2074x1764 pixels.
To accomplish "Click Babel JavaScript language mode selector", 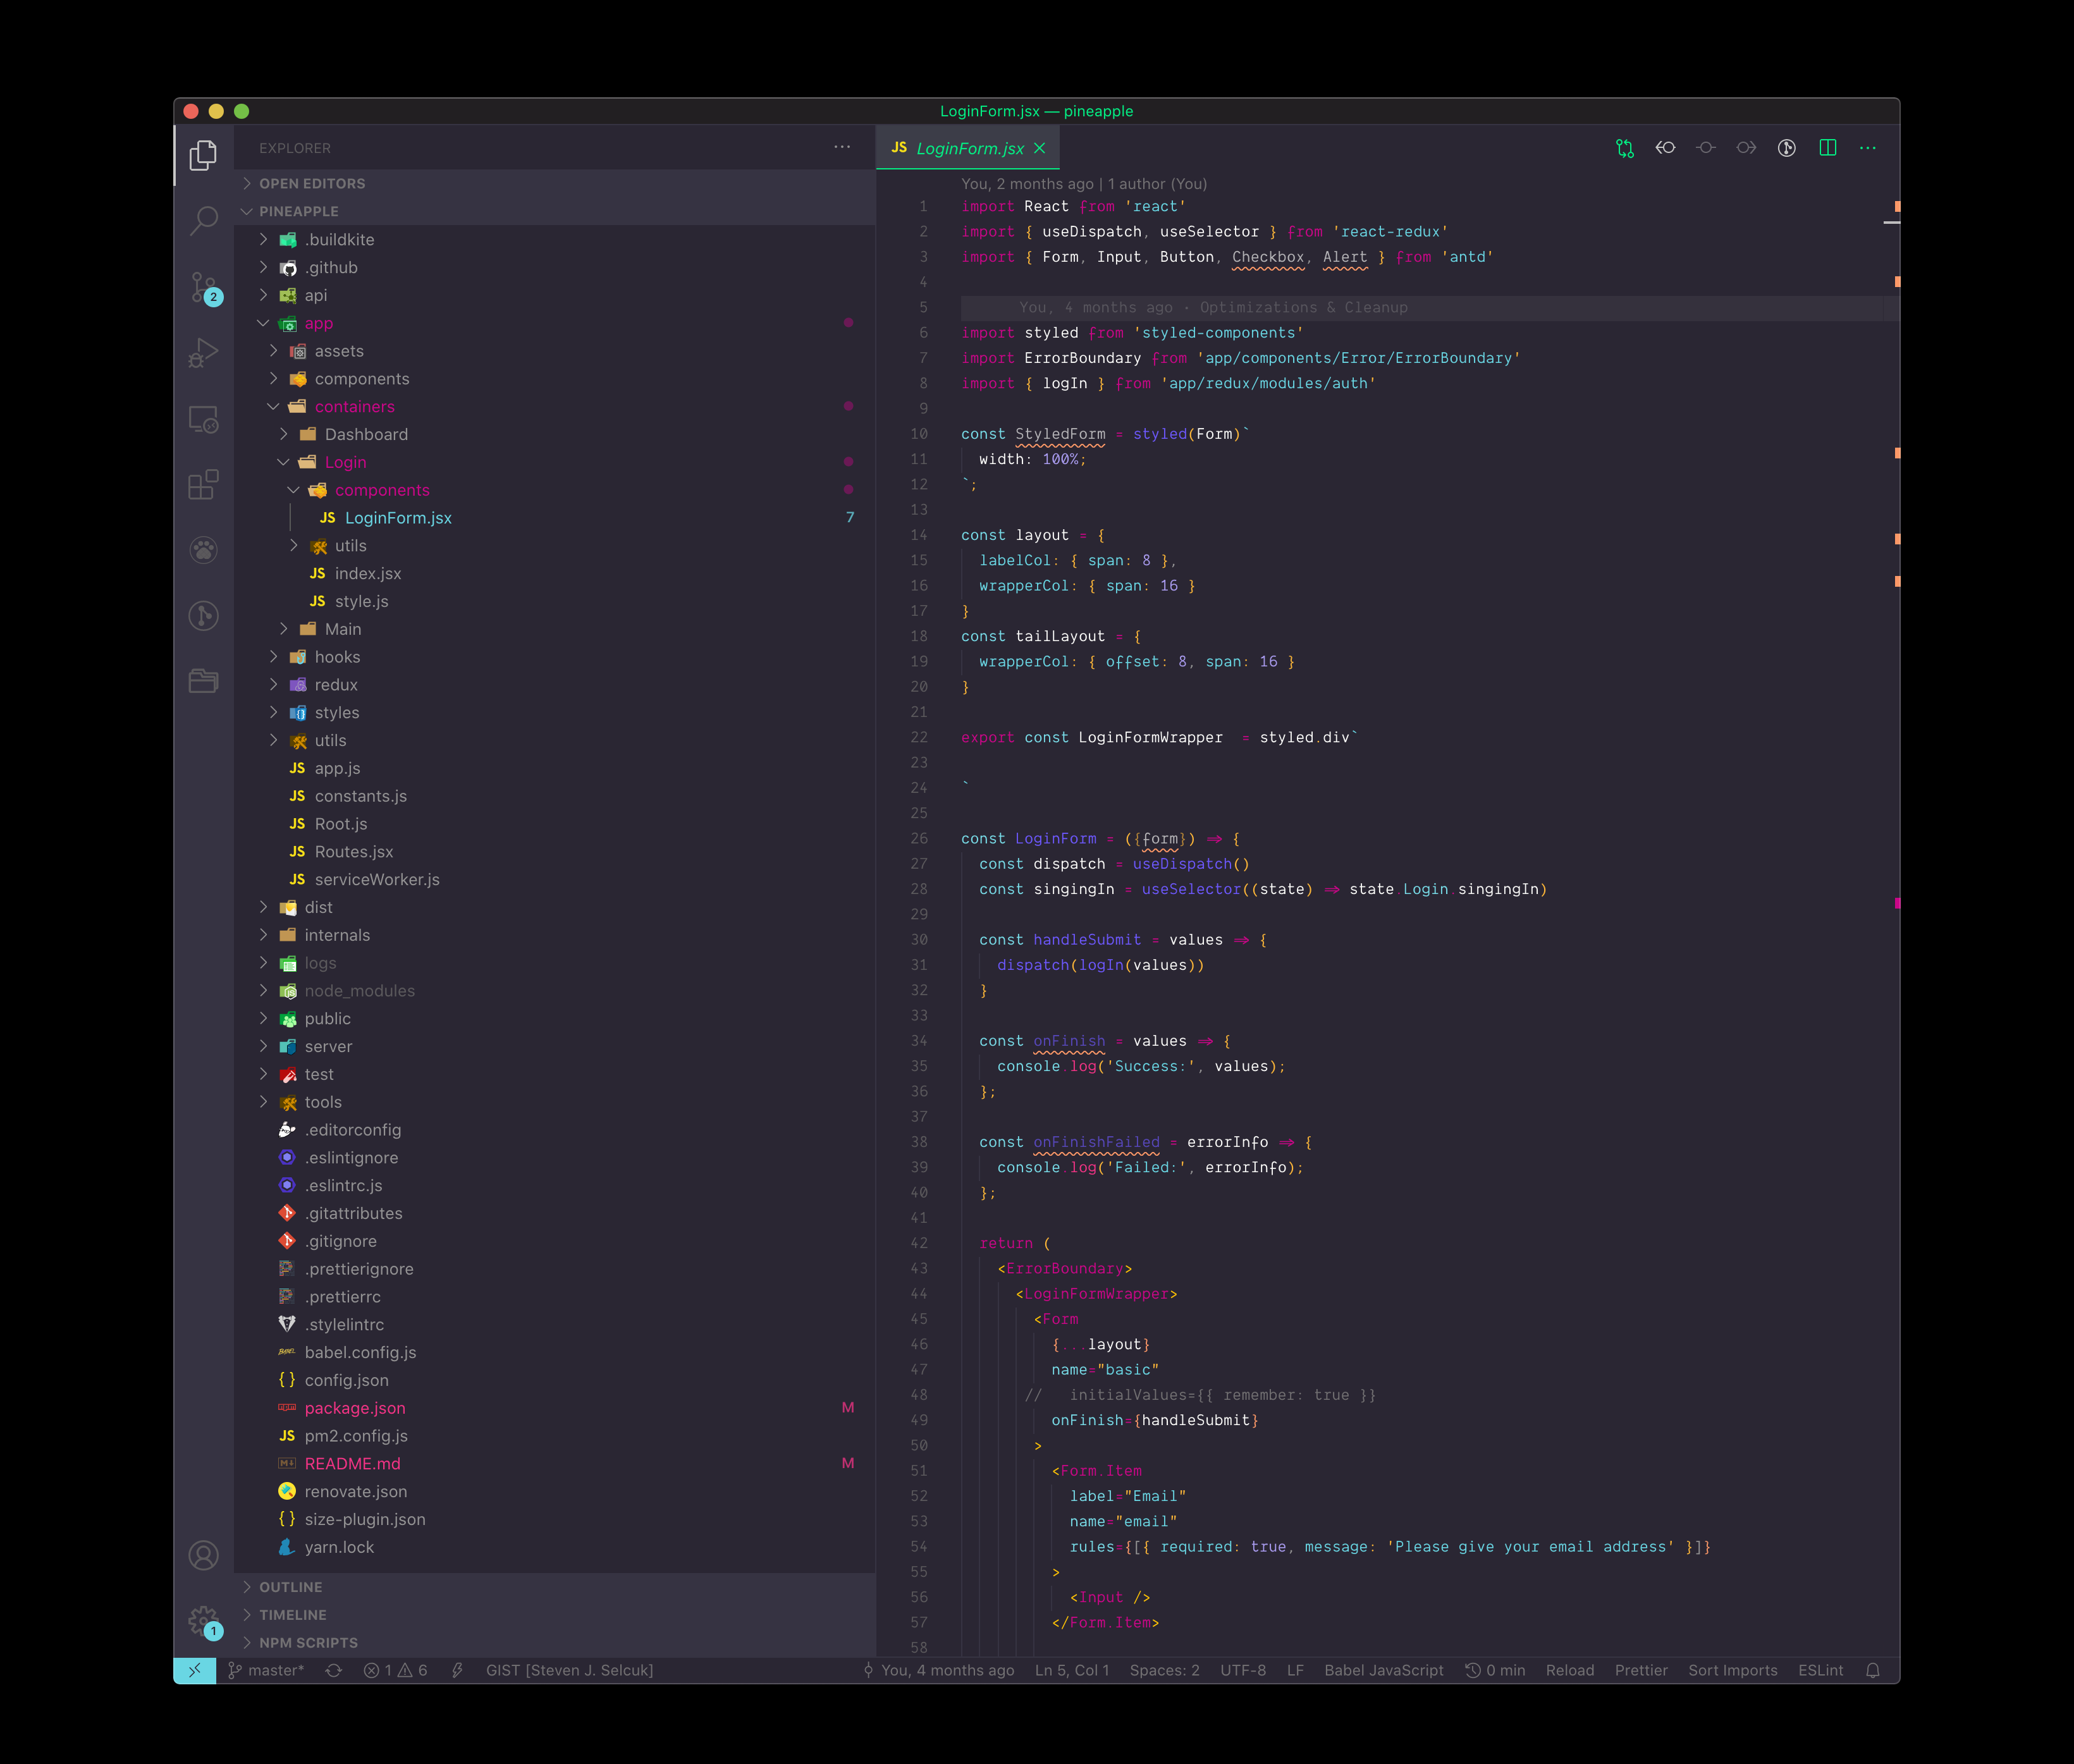I will tap(1383, 1670).
